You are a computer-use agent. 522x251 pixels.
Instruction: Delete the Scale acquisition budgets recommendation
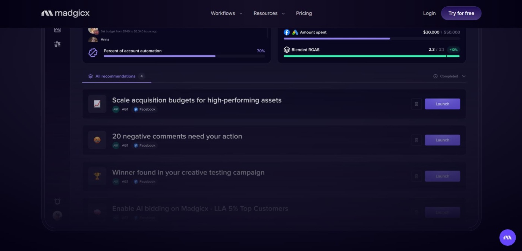click(x=416, y=104)
